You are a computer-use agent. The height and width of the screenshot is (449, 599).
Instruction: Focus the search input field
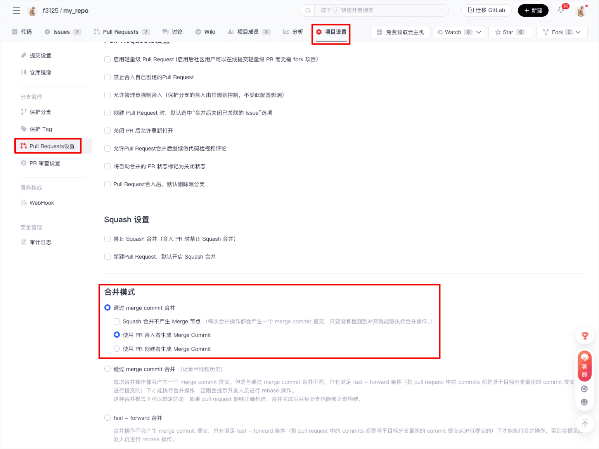(381, 10)
